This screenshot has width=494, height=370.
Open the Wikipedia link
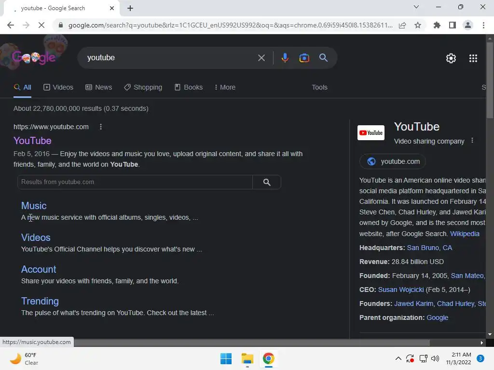click(465, 234)
